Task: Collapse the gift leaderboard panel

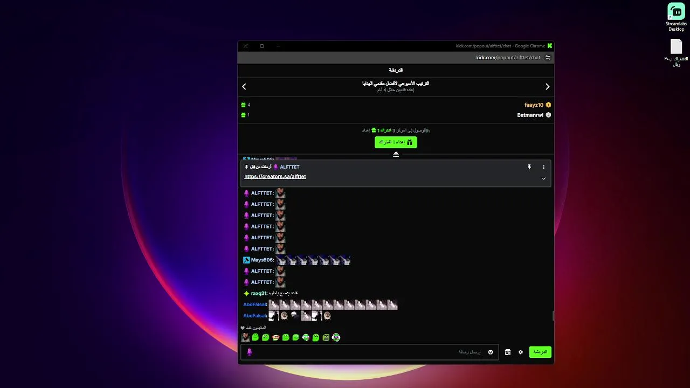Action: 396,154
